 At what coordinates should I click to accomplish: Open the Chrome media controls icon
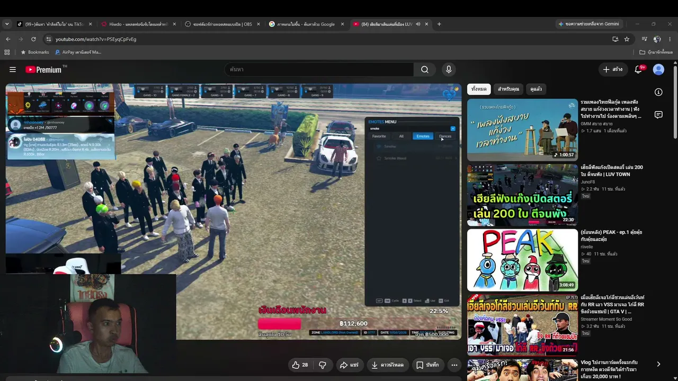tap(644, 39)
